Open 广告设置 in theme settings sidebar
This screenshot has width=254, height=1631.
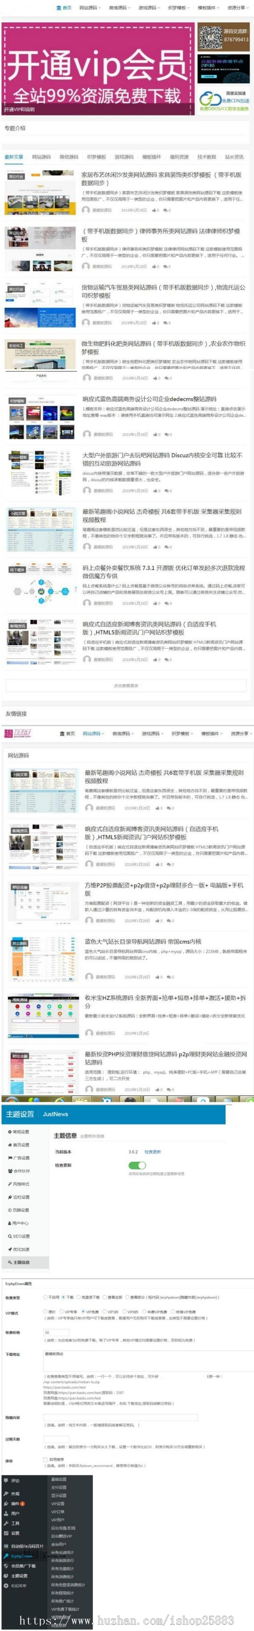pos(18,1157)
